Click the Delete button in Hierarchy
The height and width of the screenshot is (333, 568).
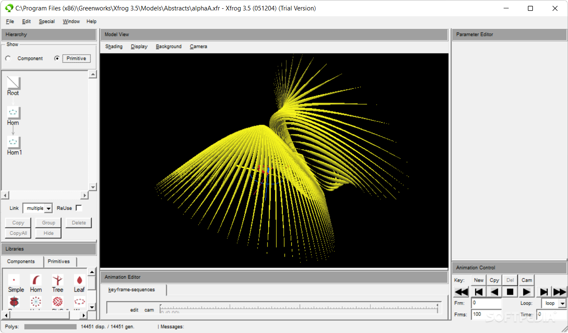pos(79,223)
